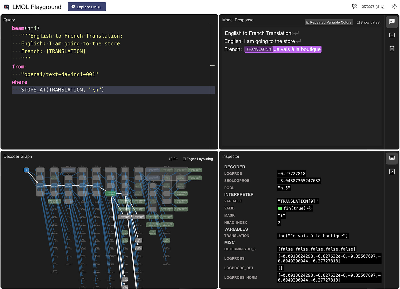Open the settings gear in the header
The width and height of the screenshot is (400, 289).
tap(394, 7)
